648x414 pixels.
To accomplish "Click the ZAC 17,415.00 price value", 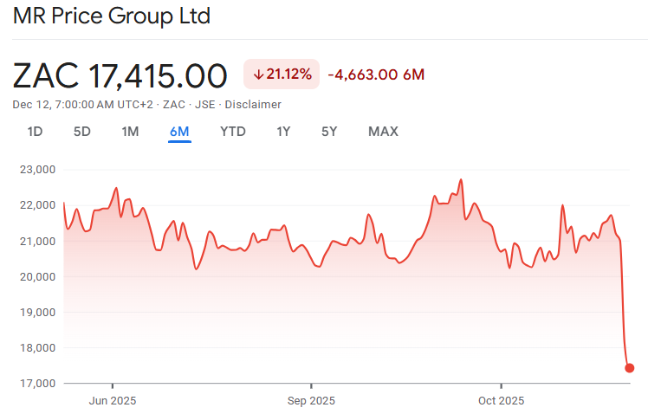I will 120,75.
